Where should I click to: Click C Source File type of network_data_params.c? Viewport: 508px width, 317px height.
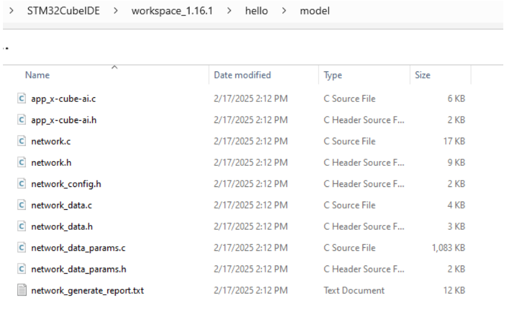pos(350,248)
